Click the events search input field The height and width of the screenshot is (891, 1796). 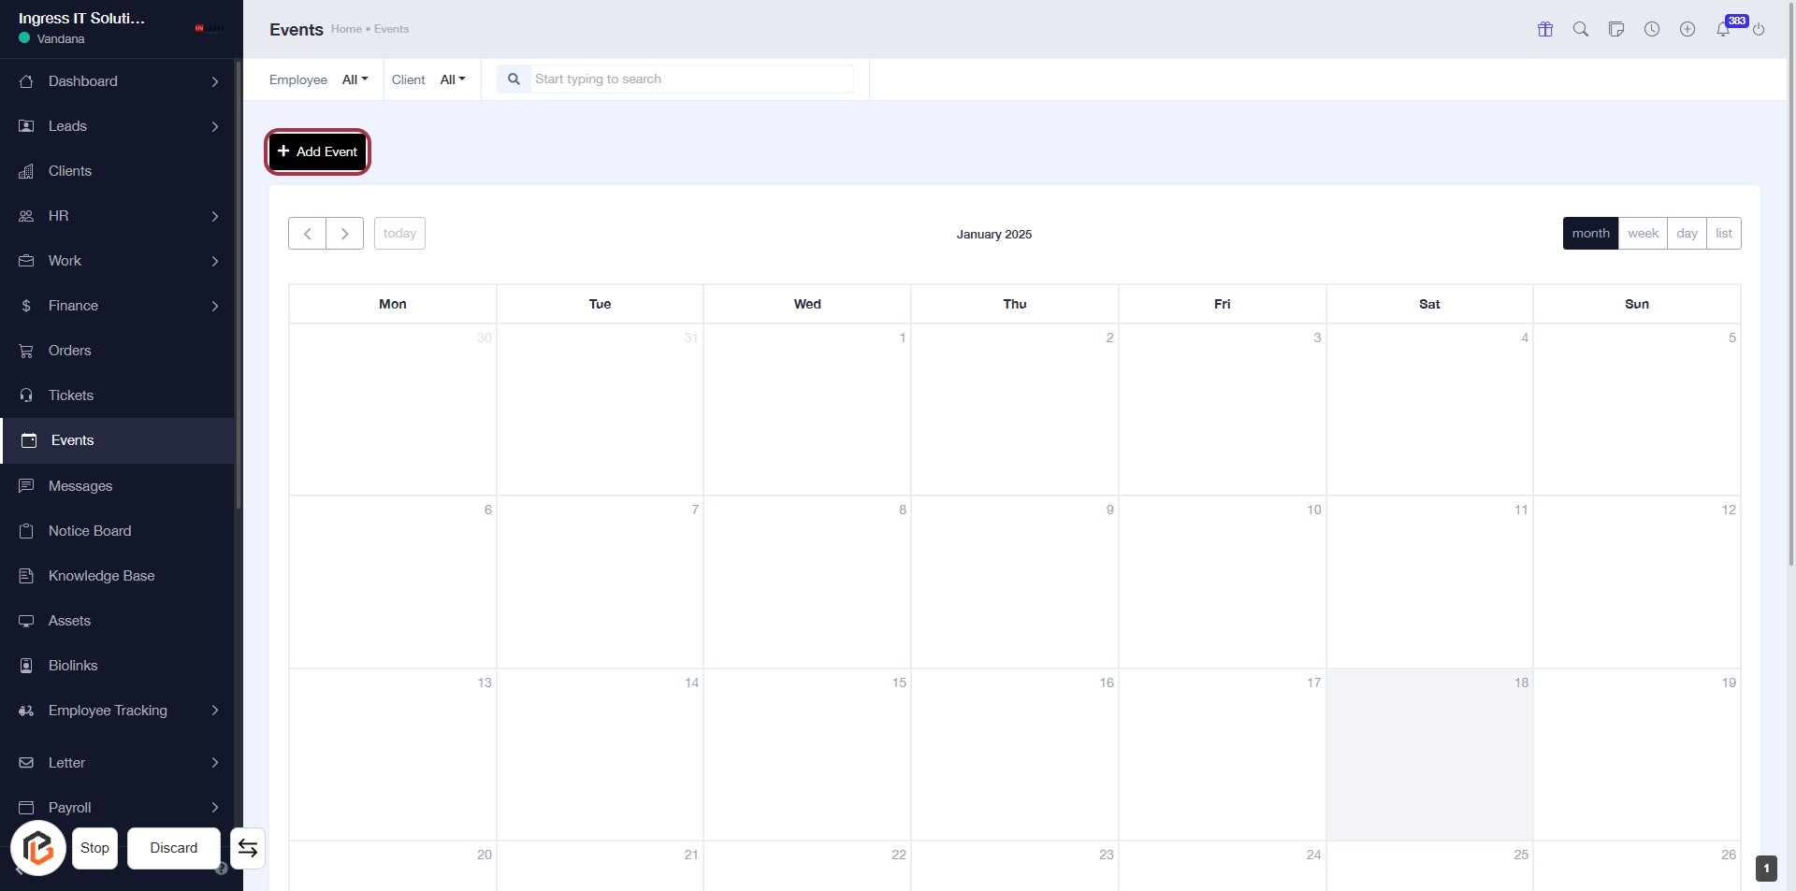pos(691,79)
